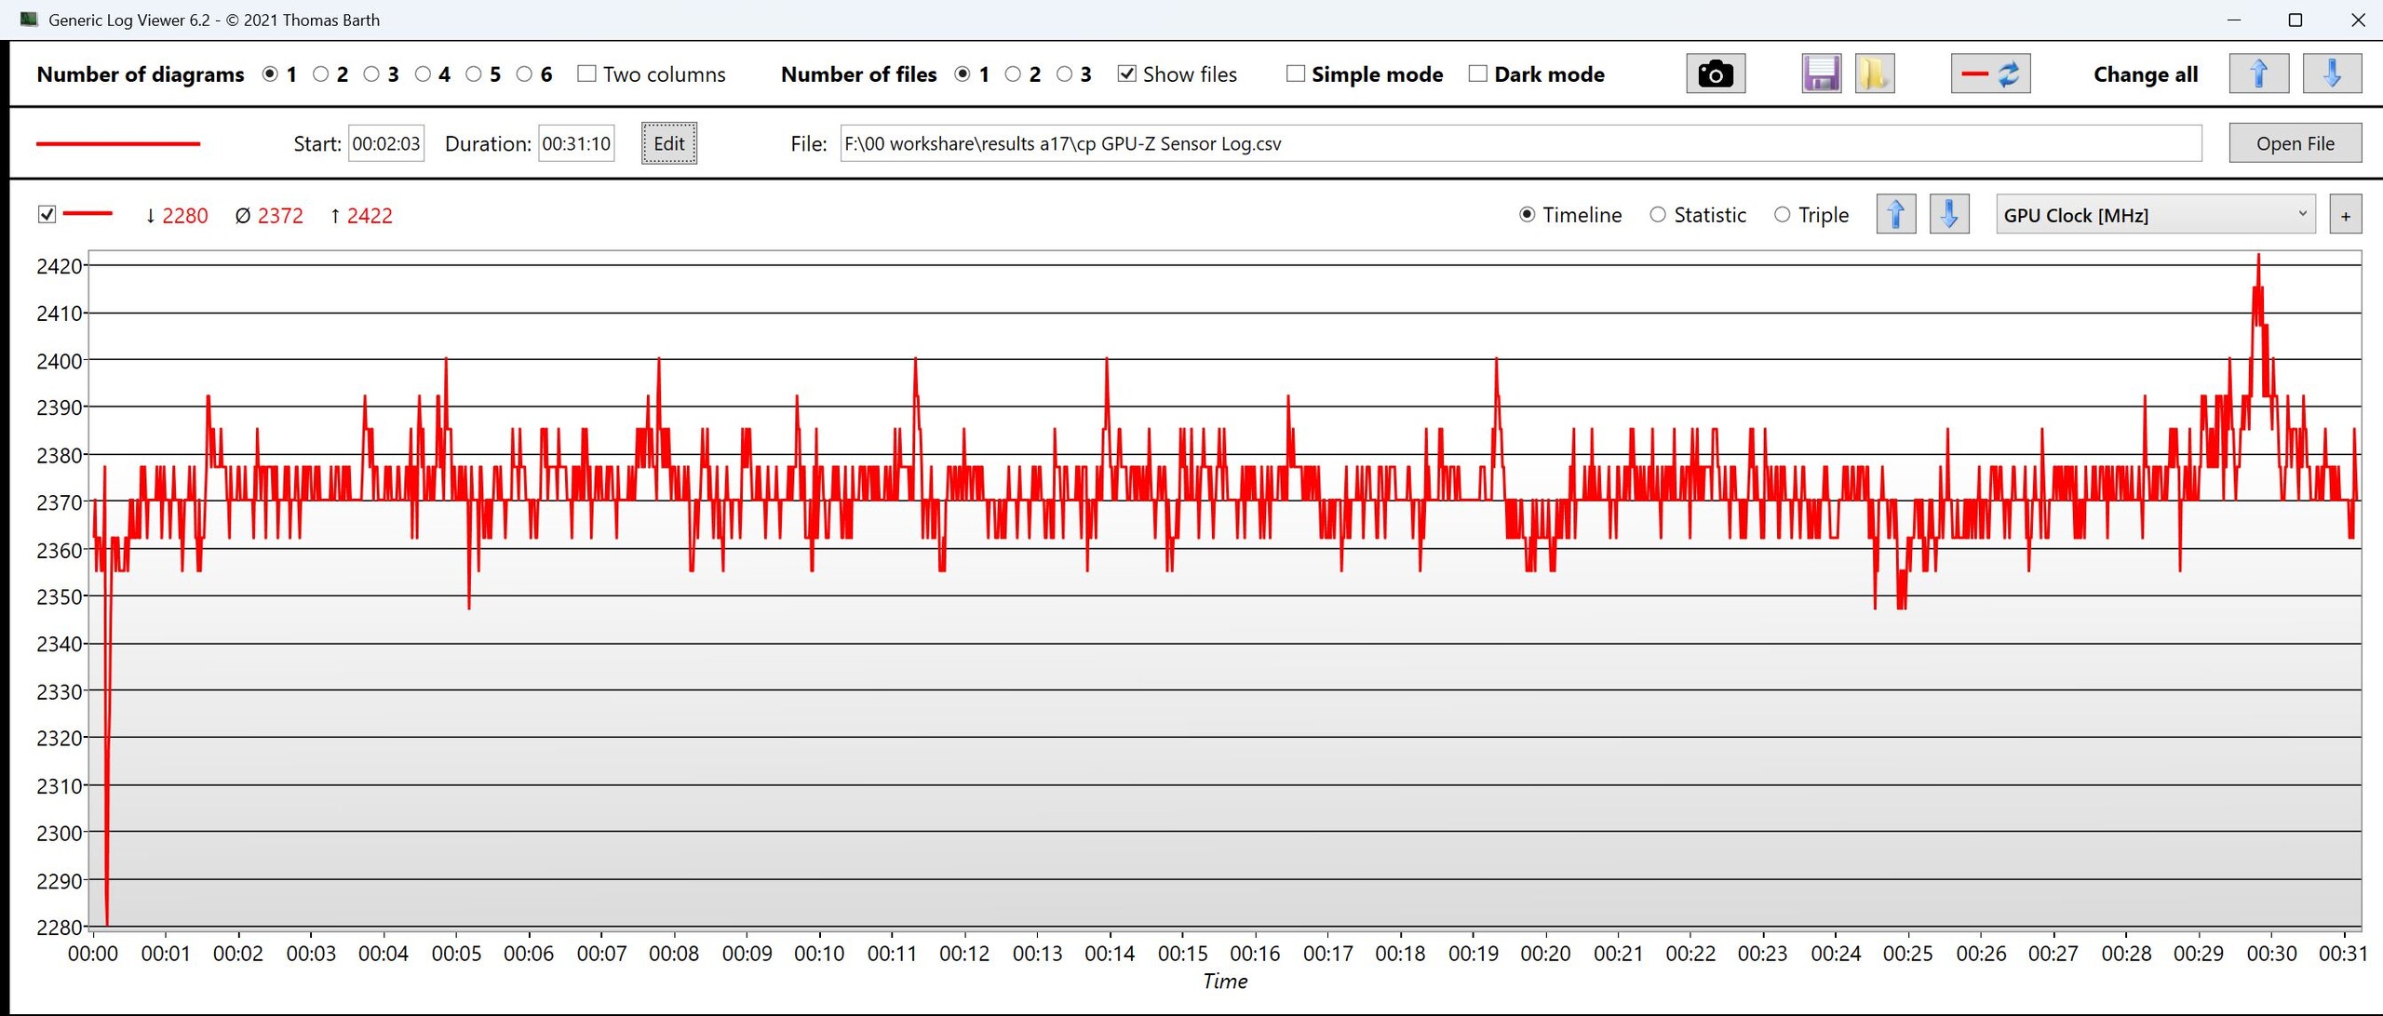Click the Edit button
The width and height of the screenshot is (2383, 1016).
point(668,143)
